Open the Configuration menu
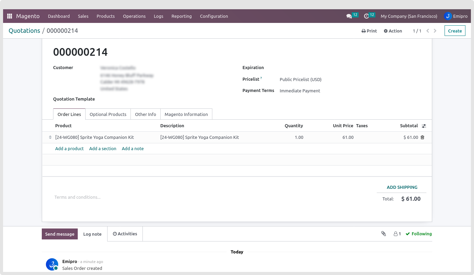474x275 pixels. pos(214,16)
